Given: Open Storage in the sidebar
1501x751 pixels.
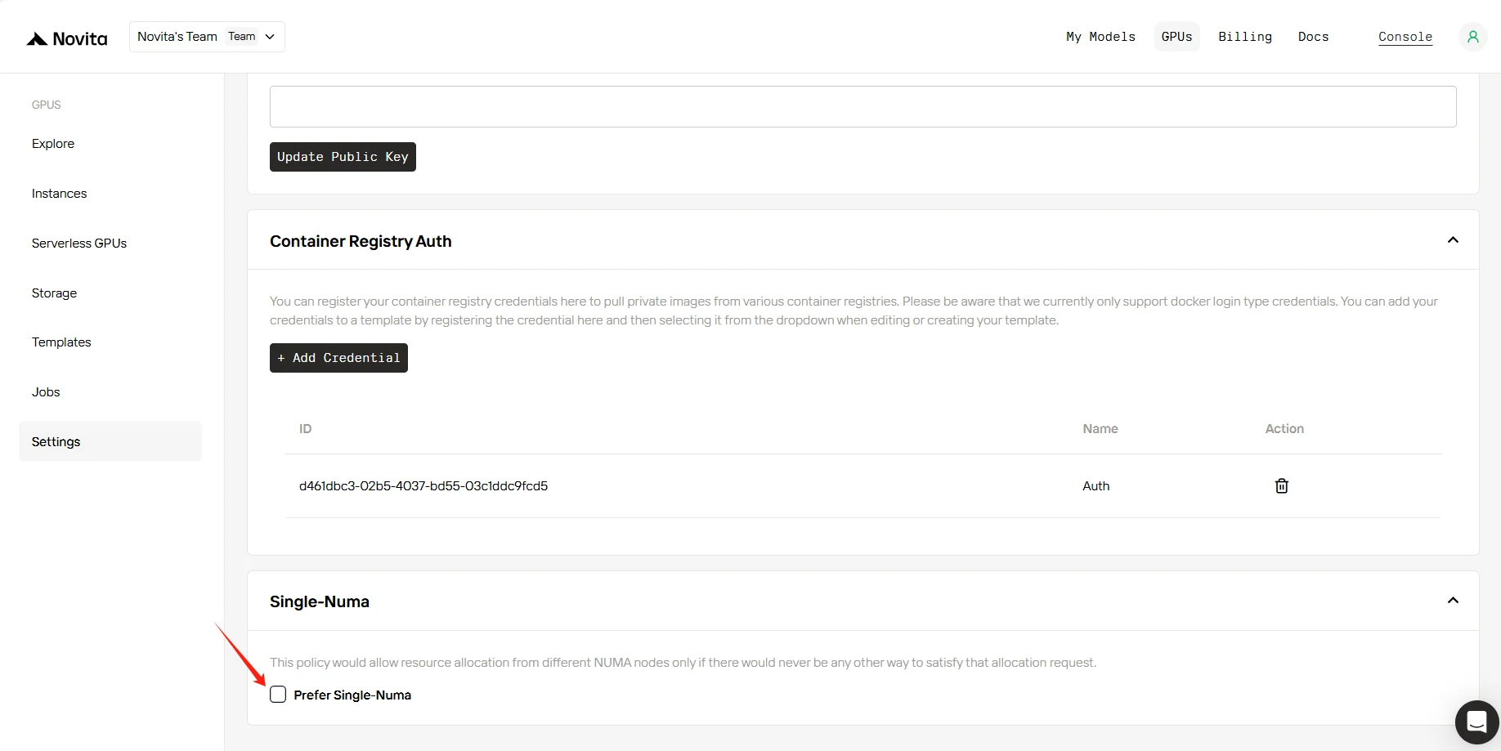Looking at the screenshot, I should (x=54, y=293).
